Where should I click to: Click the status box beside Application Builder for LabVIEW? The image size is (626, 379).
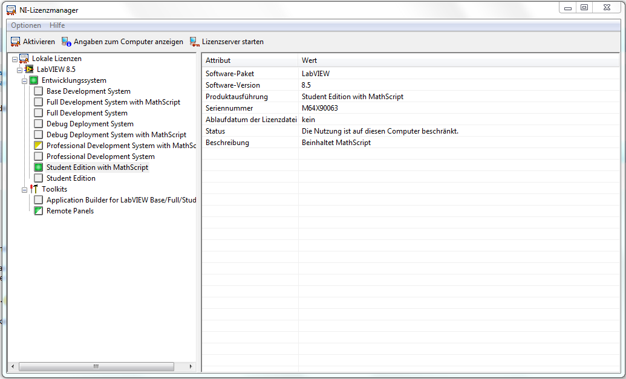coord(38,200)
